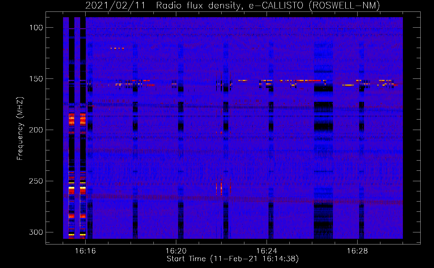This screenshot has height=268, width=434.
Task: Click the 300 frequency tick label
Action: point(36,232)
